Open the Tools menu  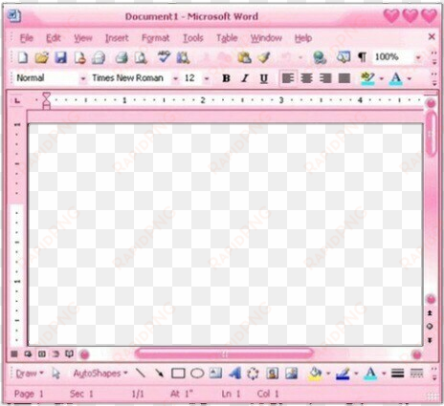click(193, 38)
